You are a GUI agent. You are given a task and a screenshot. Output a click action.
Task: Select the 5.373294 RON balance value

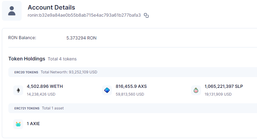coord(81,38)
